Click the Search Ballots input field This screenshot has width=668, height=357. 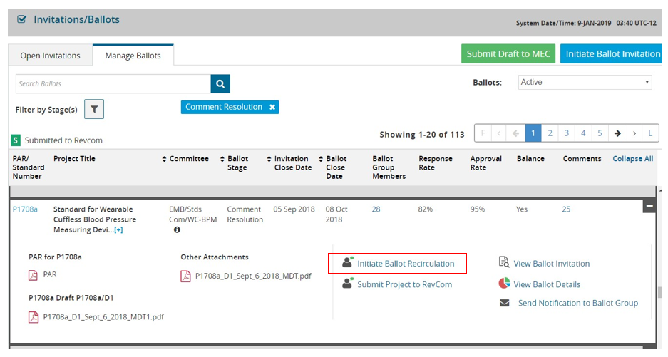tap(113, 83)
